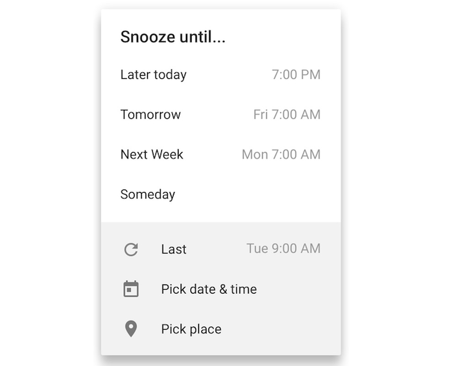Snooze the email until Someday

[x=148, y=194]
